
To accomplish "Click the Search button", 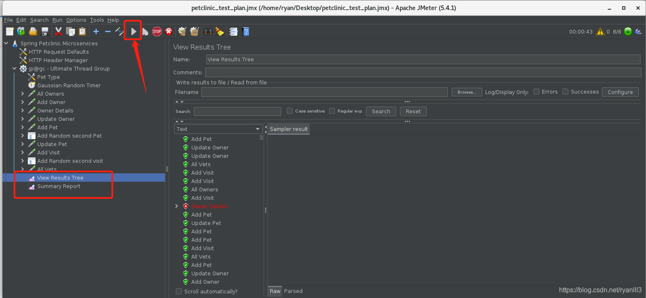I will [381, 111].
